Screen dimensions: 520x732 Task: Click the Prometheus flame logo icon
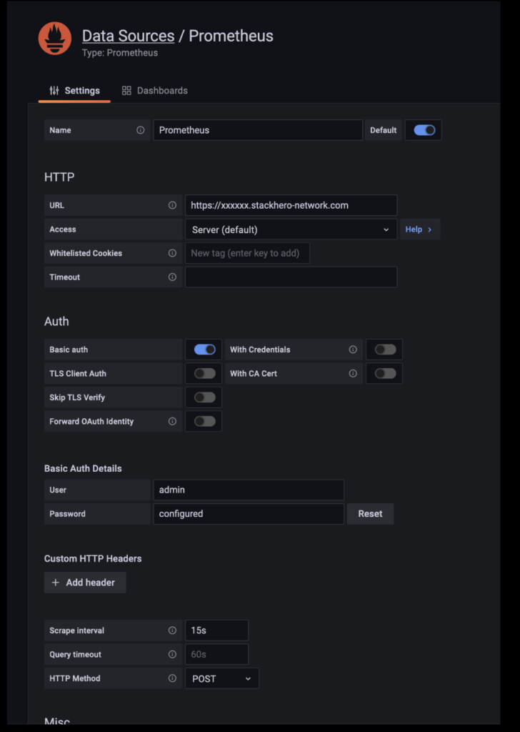tap(55, 39)
